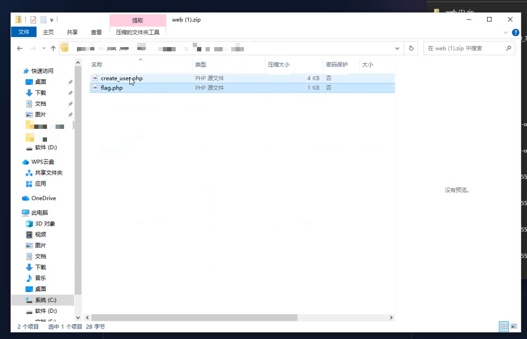Click the right arrow of horizontal scrollbar
Viewport: 527px width, 339px height.
391,318
